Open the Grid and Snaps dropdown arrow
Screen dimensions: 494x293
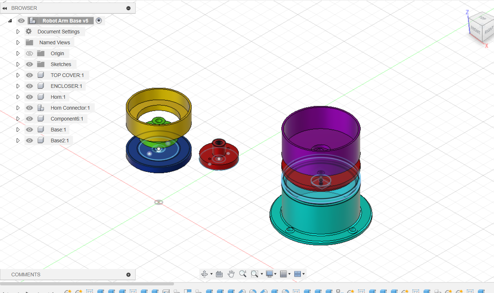pyautogui.click(x=289, y=274)
